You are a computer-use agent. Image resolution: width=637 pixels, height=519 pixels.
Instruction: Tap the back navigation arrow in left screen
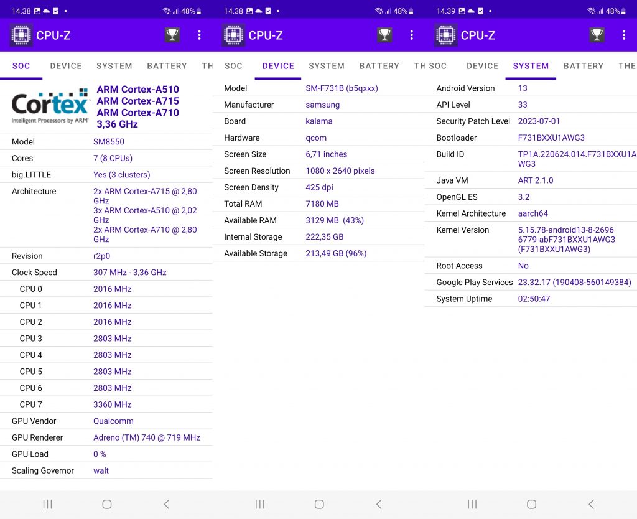coord(167,504)
